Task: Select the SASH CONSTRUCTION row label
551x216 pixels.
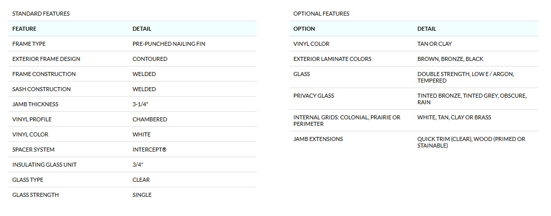Action: pyautogui.click(x=41, y=89)
